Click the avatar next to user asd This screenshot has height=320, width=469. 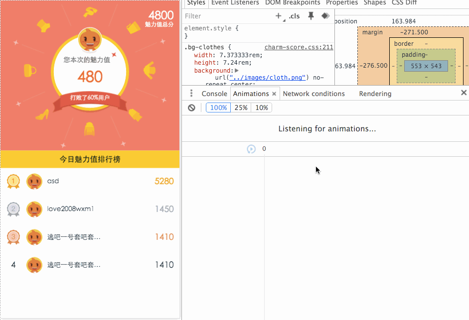[x=34, y=181]
